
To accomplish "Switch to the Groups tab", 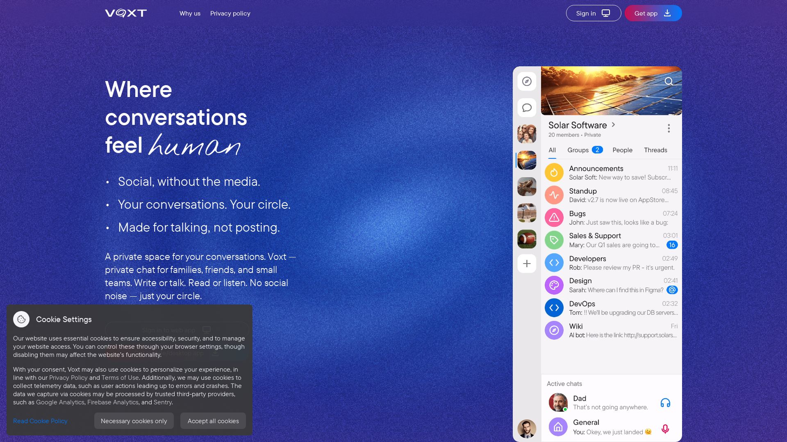I will click(x=585, y=150).
